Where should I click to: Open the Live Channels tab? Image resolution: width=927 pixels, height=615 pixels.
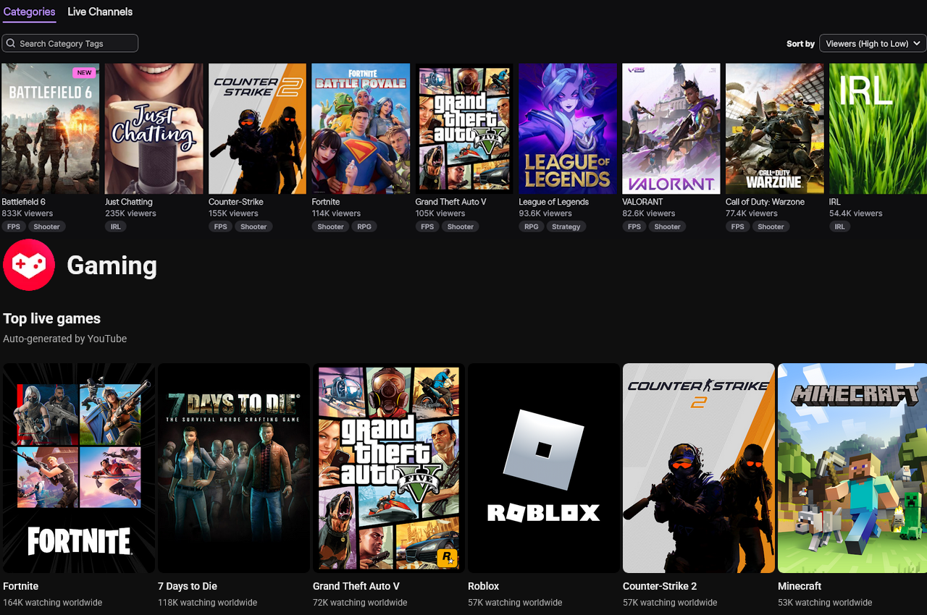100,12
